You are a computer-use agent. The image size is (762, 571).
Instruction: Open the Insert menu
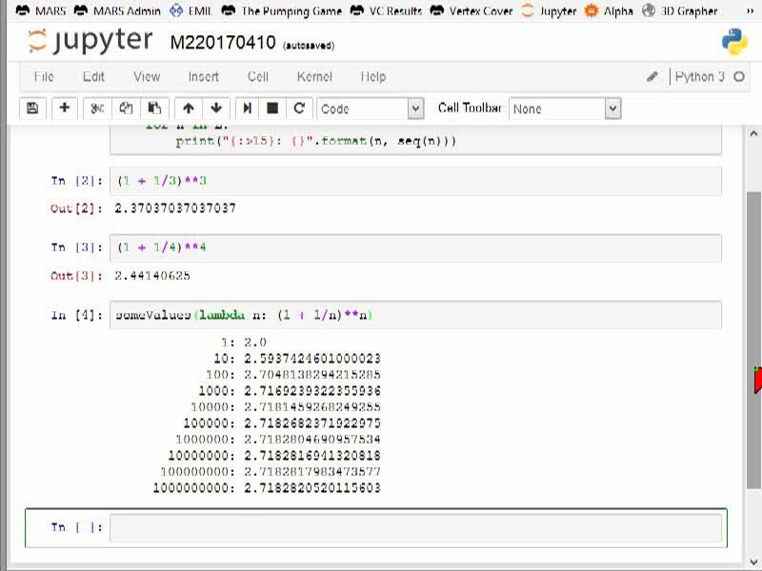coord(204,77)
